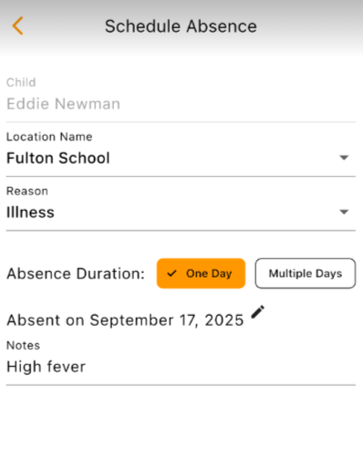Click the underline beneath High fever
363x449 pixels.
[181, 385]
